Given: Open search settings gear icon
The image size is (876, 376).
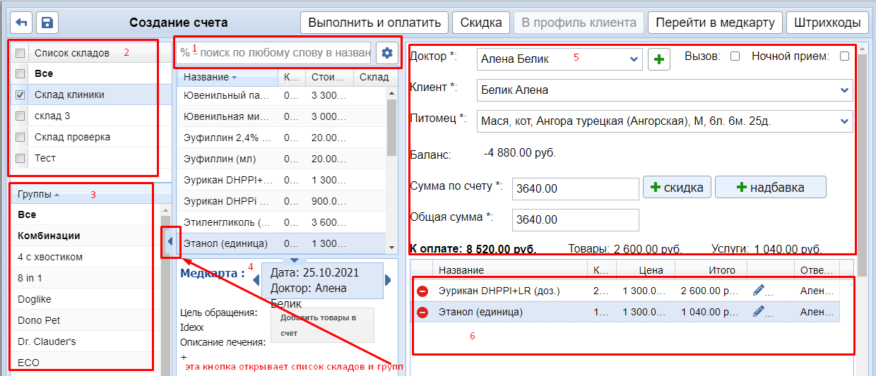Looking at the screenshot, I should tap(386, 52).
